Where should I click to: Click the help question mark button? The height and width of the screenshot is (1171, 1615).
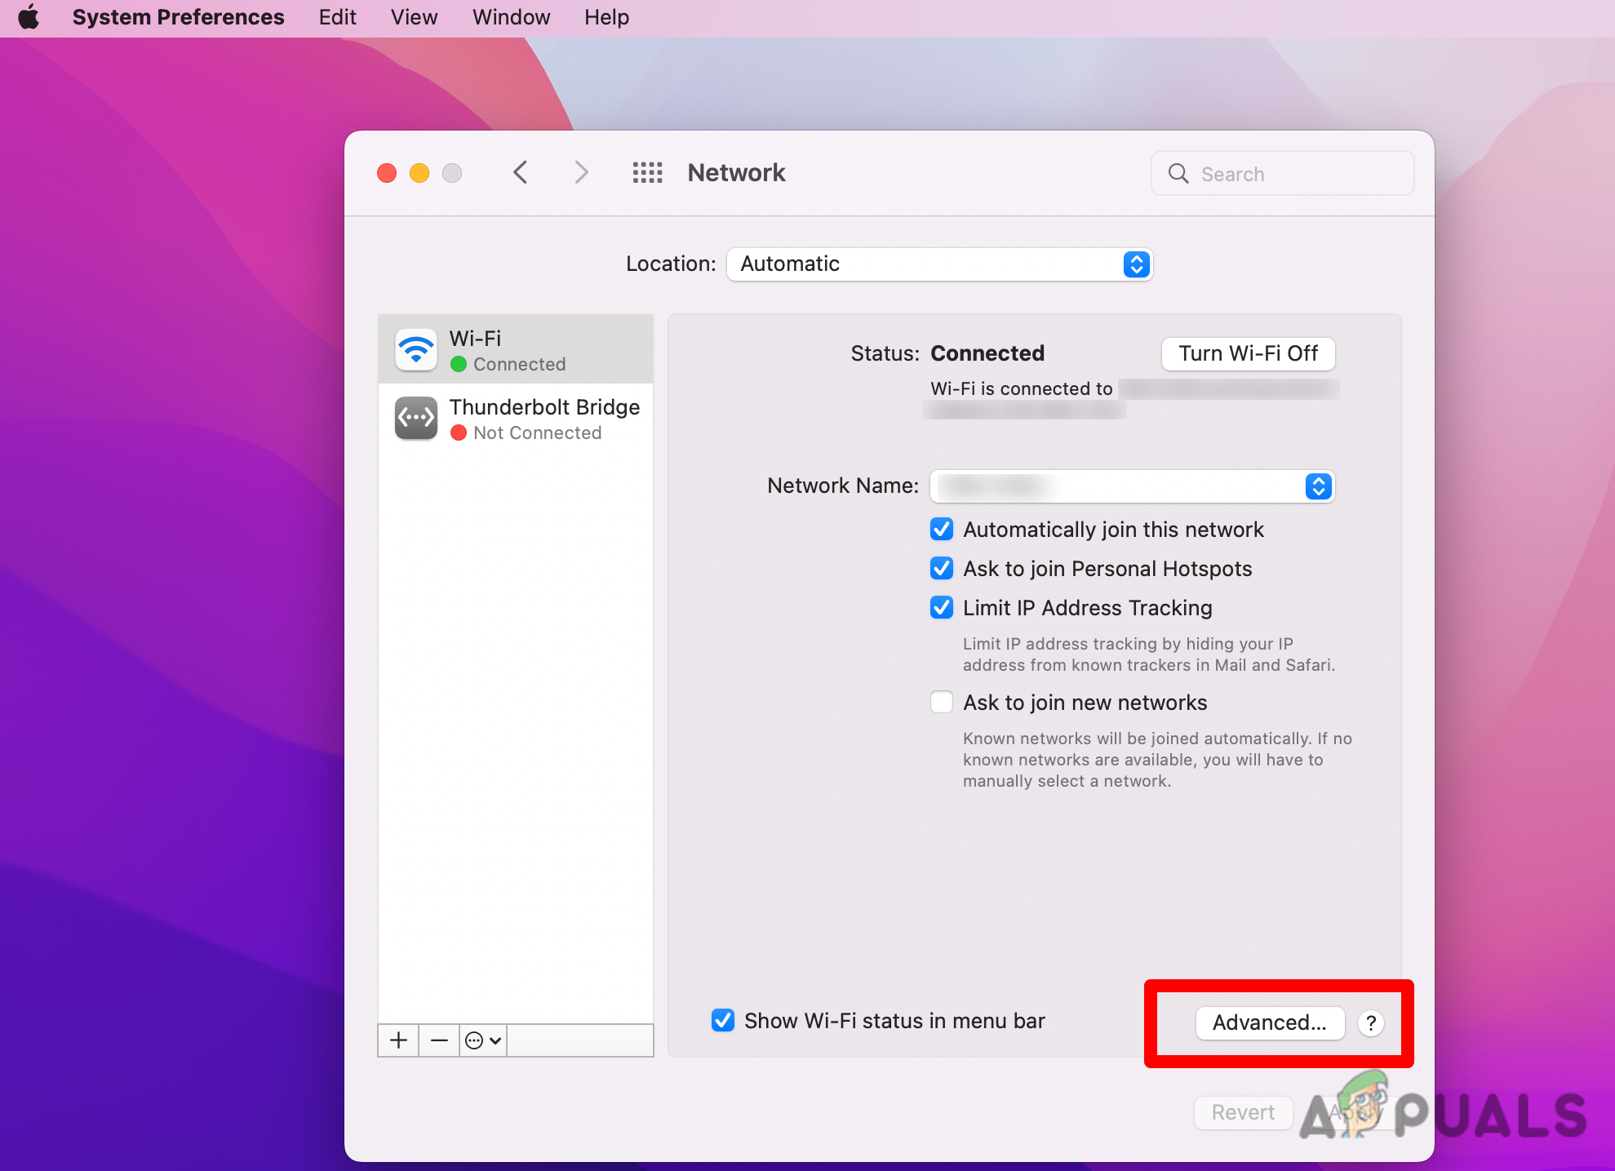pos(1371,1023)
